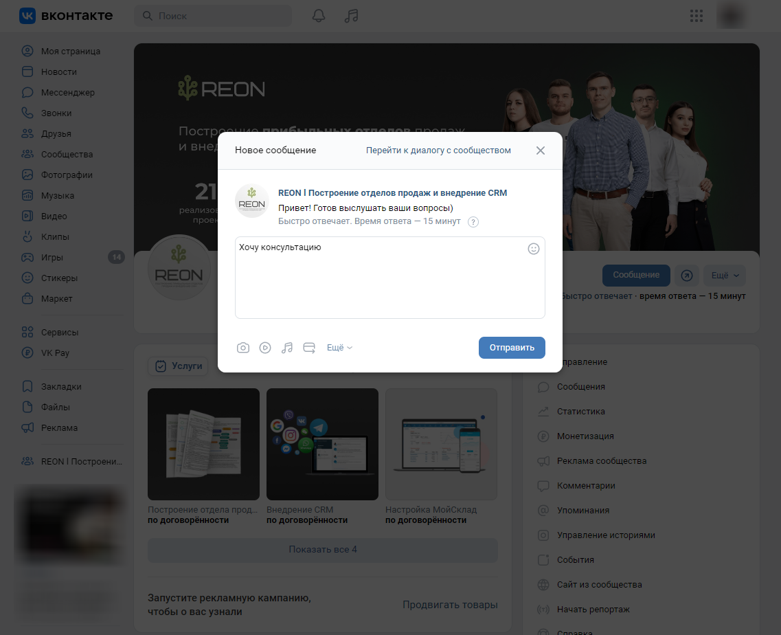Close the new message dialog
781x635 pixels.
pos(541,151)
